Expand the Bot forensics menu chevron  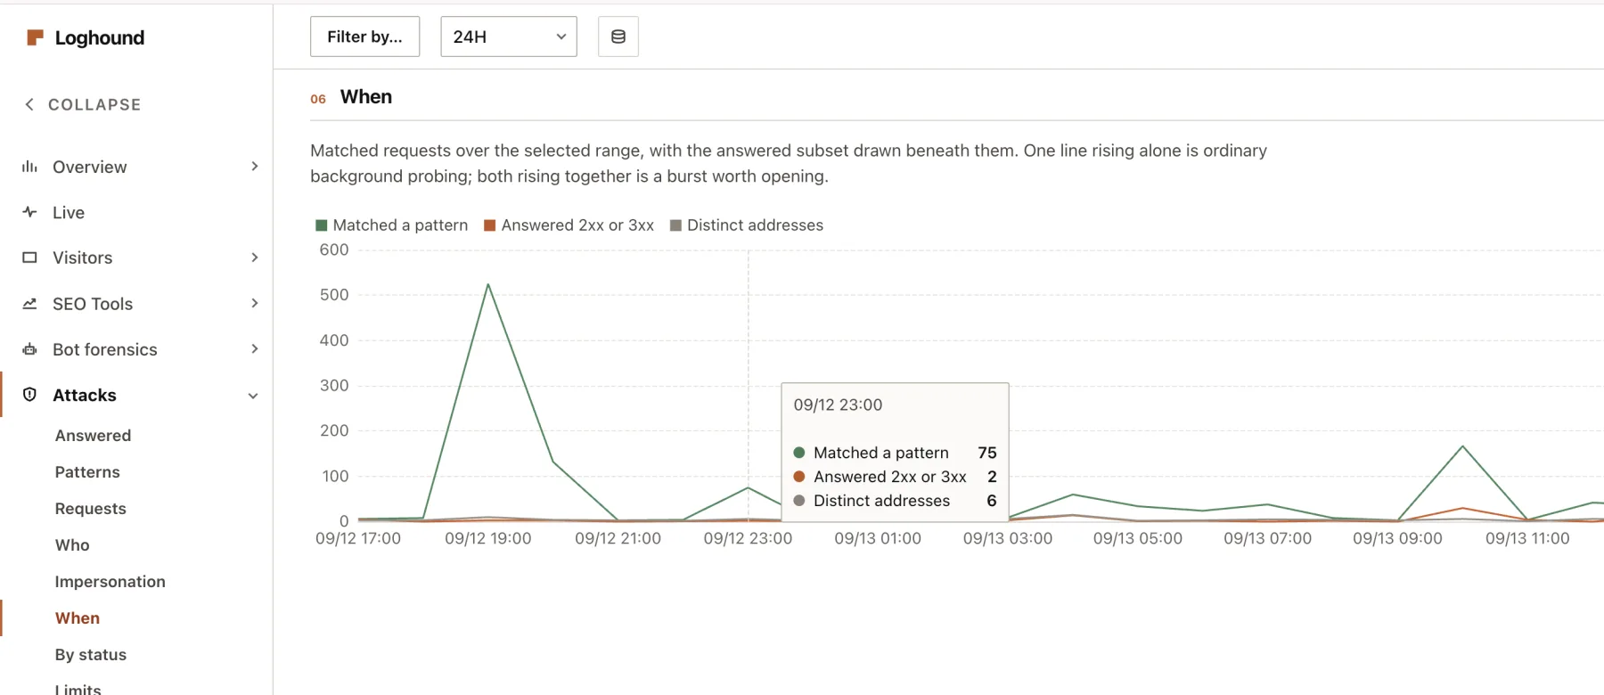255,349
